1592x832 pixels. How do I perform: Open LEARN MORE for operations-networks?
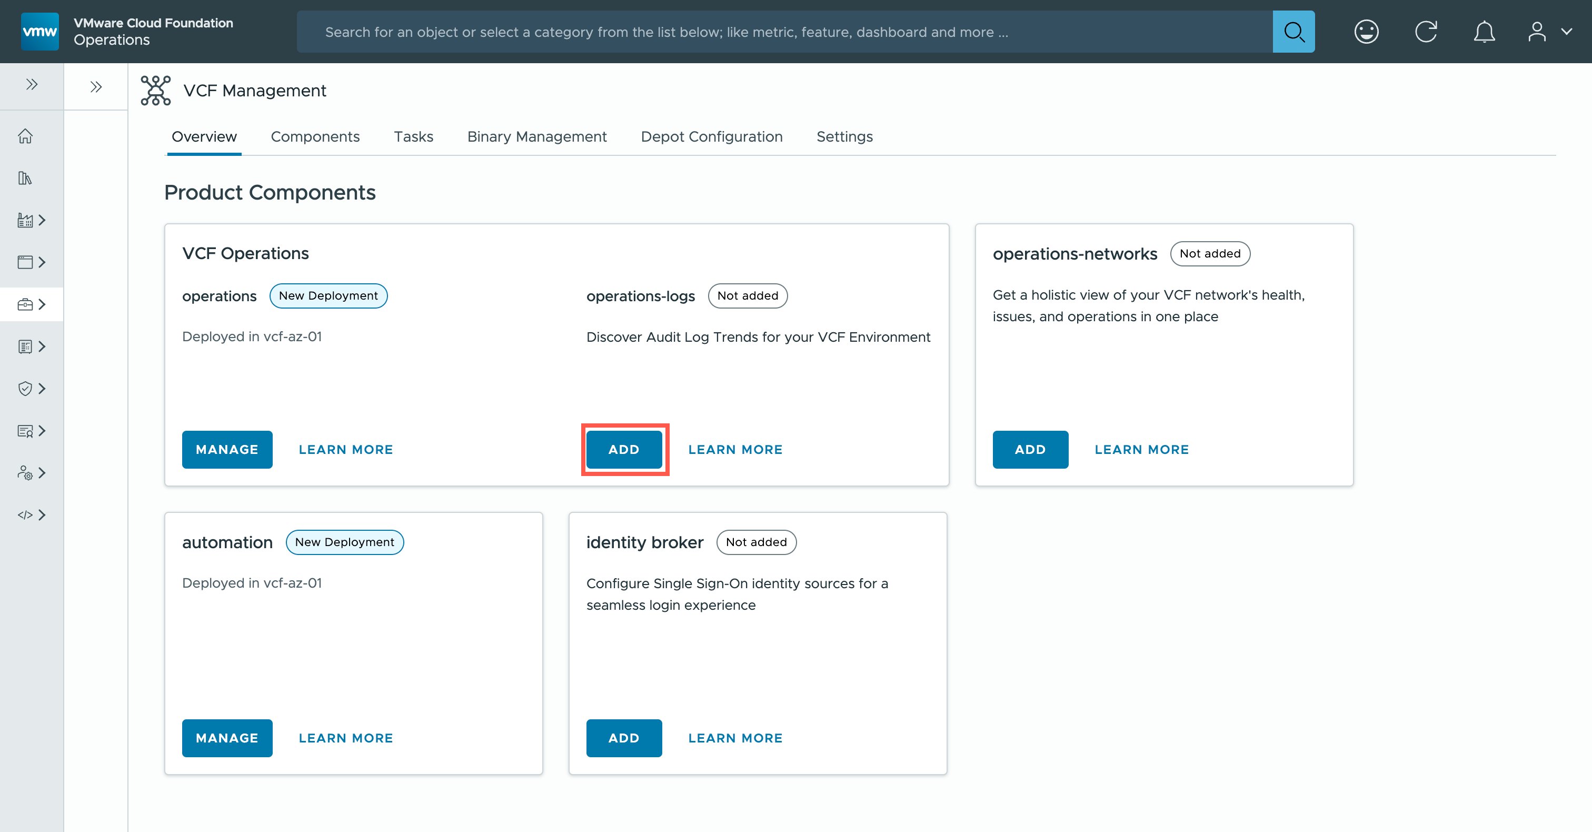(x=1141, y=449)
